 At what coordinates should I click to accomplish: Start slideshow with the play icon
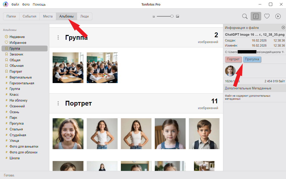click(278, 16)
